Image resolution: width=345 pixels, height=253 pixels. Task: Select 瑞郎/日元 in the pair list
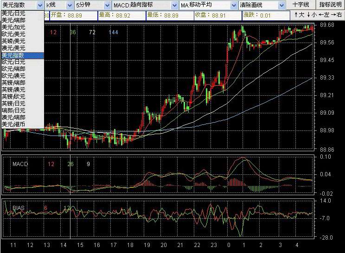point(22,111)
